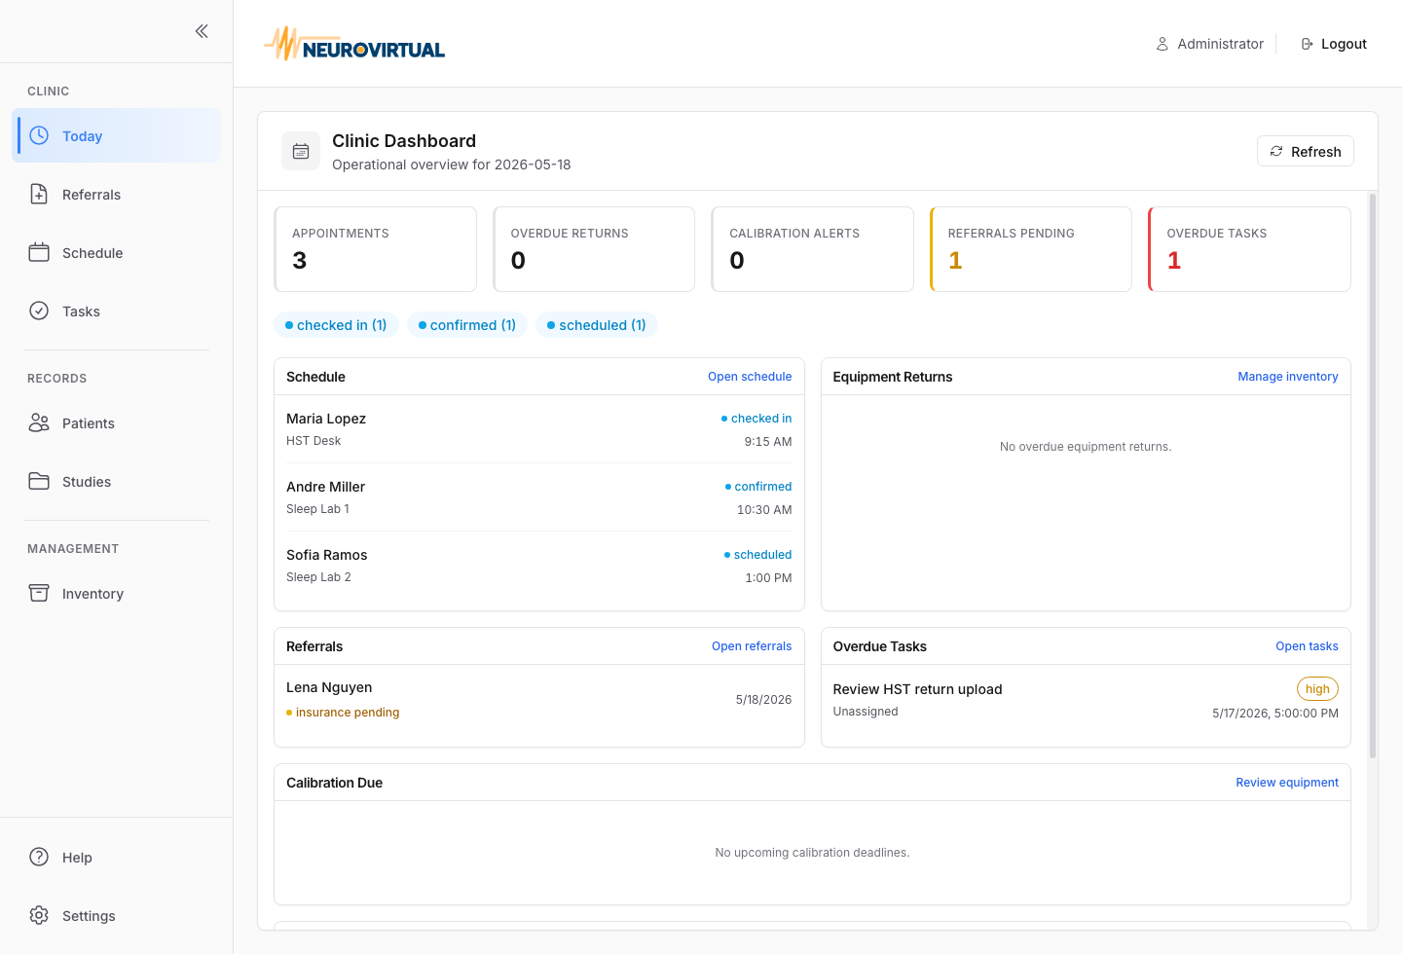The image size is (1402, 954).
Task: Follow the Review equipment link
Action: point(1287,783)
